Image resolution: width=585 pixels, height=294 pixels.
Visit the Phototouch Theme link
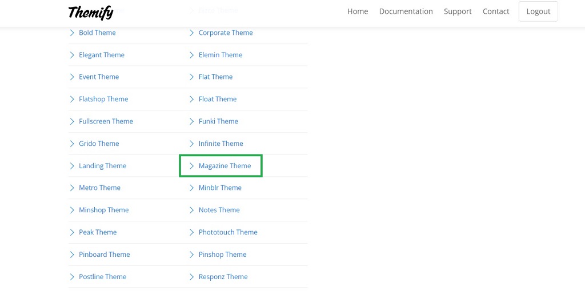(x=228, y=232)
